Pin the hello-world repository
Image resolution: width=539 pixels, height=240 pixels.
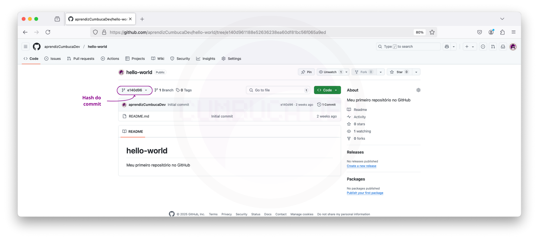pyautogui.click(x=306, y=72)
